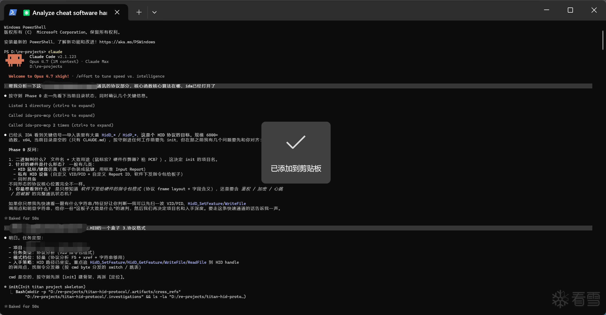
Task: Click last "Baked for 50s" status line
Action: click(22, 306)
